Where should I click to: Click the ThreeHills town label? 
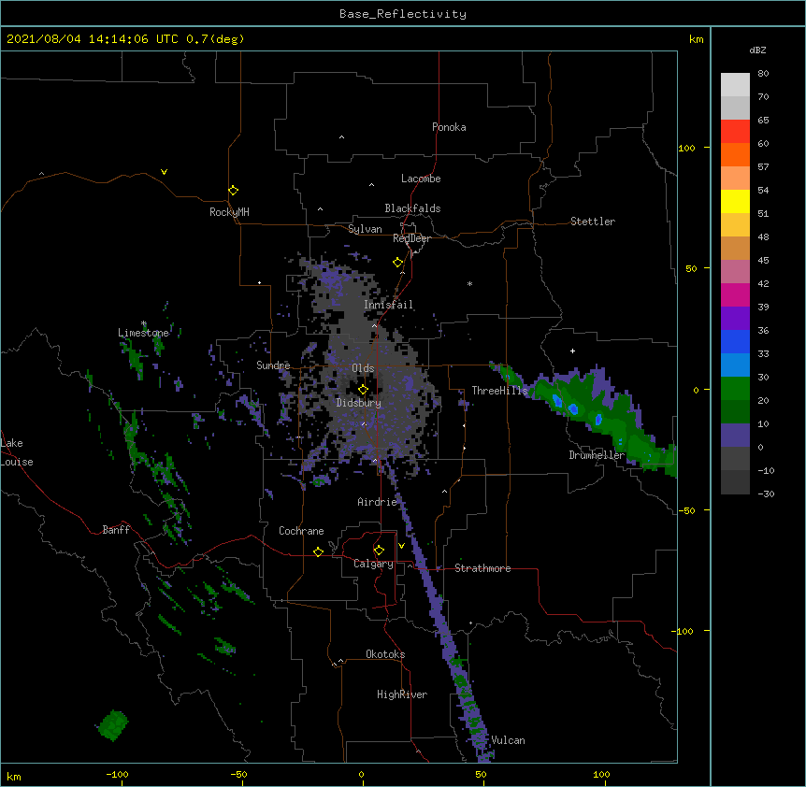pos(500,391)
